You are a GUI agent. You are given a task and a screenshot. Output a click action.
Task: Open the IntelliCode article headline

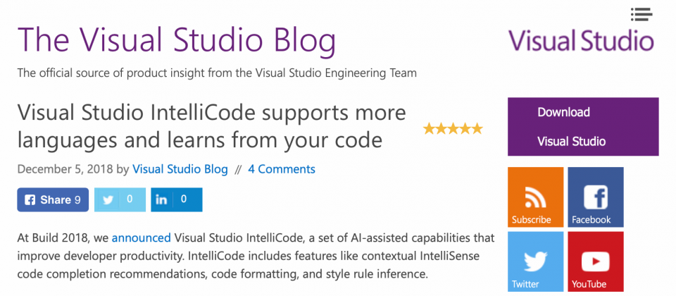[212, 126]
